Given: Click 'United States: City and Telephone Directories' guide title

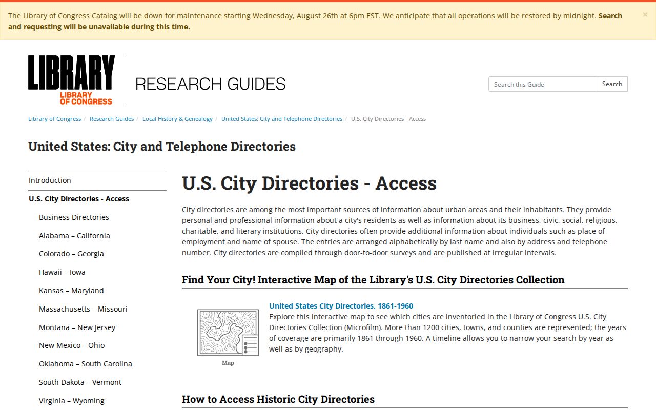Looking at the screenshot, I should click(162, 147).
